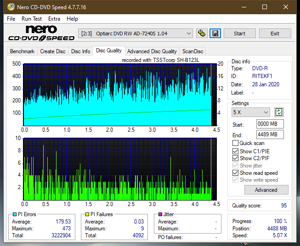The width and height of the screenshot is (300, 246).
Task: Click the date 28 Jan 2020
Action: point(266,84)
